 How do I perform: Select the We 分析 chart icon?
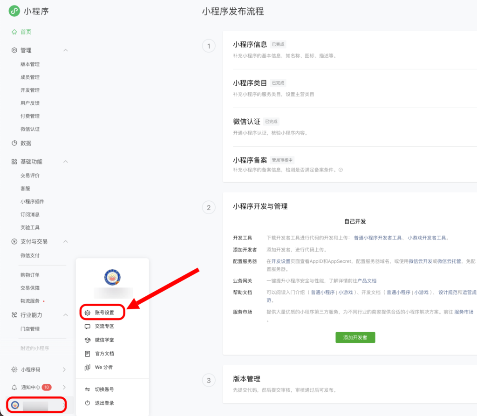click(87, 367)
